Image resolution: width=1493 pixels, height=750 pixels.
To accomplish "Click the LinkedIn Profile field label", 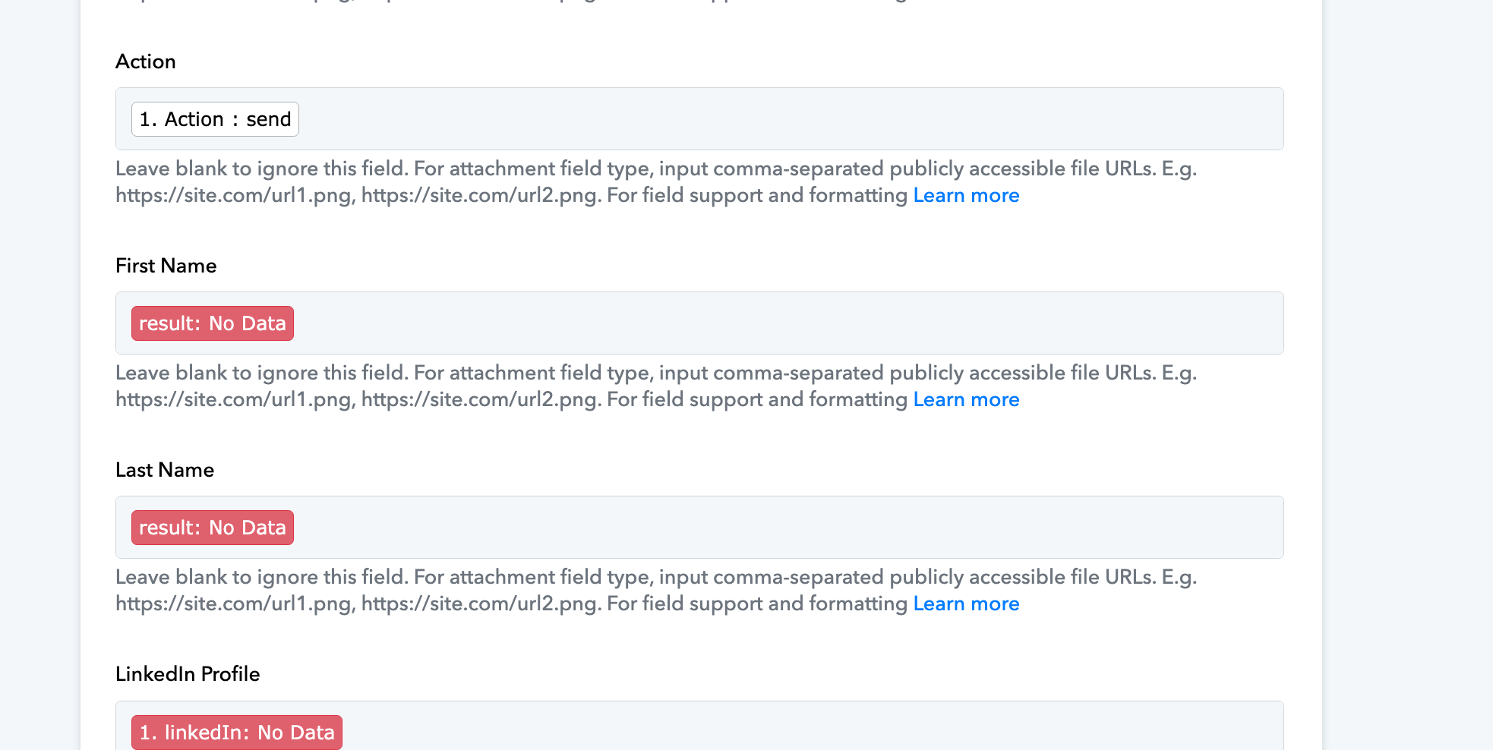I will click(x=188, y=674).
